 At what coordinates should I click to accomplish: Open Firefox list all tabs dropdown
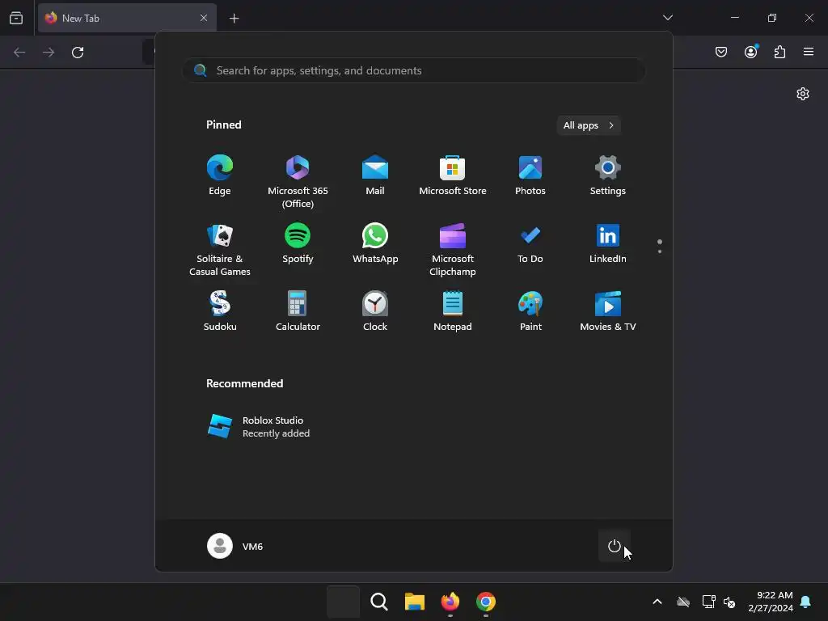(x=667, y=18)
